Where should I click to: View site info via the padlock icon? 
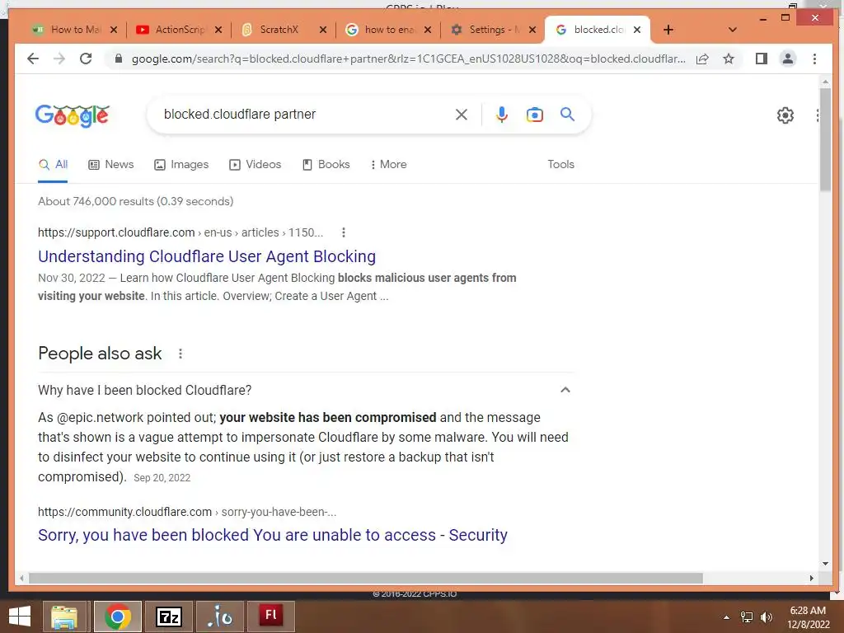(119, 59)
